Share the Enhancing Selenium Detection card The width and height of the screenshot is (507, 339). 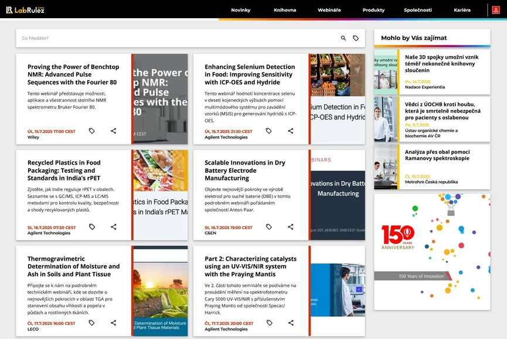pyautogui.click(x=291, y=131)
